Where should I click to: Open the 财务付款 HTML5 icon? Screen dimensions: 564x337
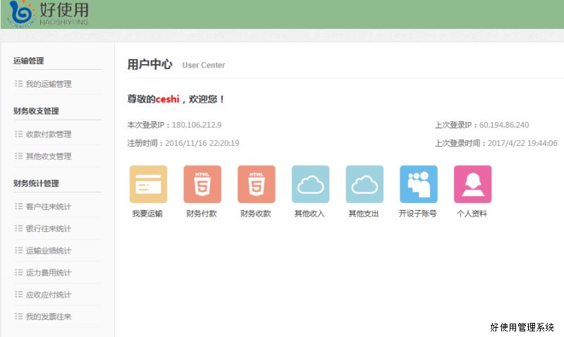click(x=202, y=184)
